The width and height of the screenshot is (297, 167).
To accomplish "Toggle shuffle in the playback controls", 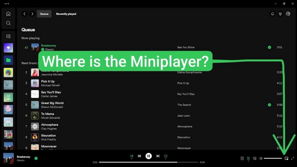I will pos(131,156).
